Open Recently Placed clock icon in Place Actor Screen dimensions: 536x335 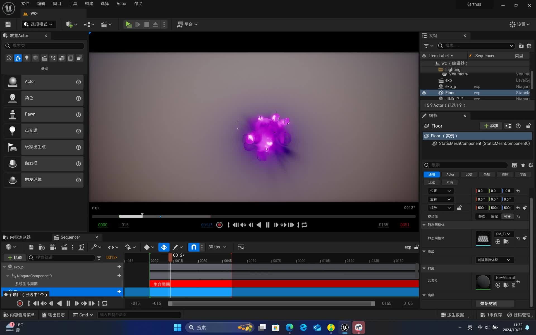(x=8, y=58)
